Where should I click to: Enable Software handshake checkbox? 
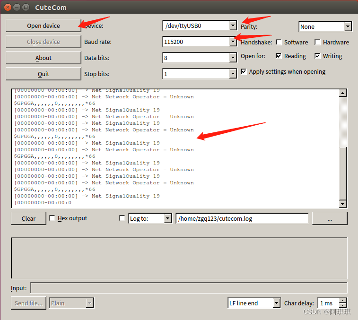tap(279, 42)
